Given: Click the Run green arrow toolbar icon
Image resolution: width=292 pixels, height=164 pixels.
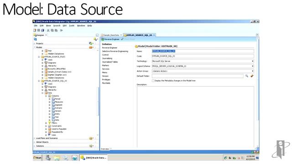Looking at the screenshot, I should point(62,31).
